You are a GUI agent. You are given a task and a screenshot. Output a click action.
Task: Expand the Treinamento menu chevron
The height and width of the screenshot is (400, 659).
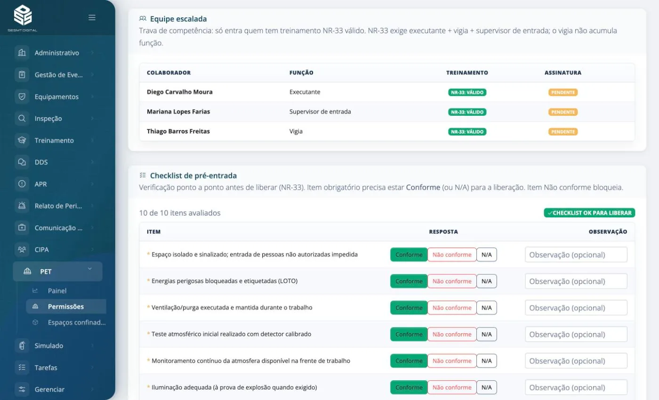92,140
